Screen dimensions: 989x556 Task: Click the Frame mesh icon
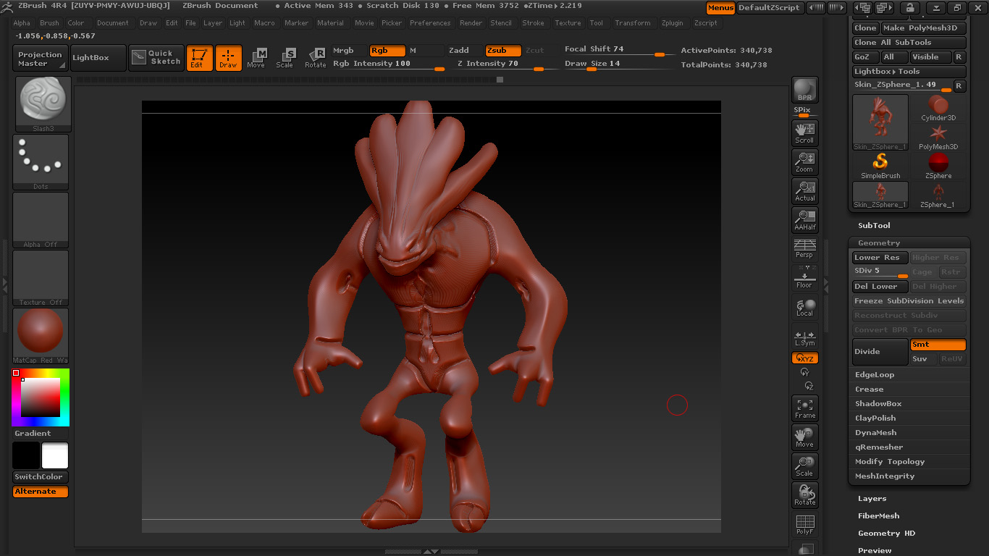(804, 408)
